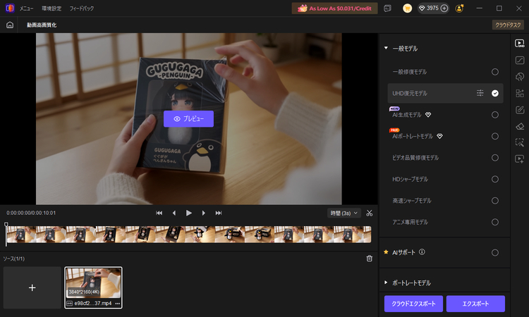Screen dimensions: 529x317
Task: Jump to the video start
Action: tap(159, 213)
